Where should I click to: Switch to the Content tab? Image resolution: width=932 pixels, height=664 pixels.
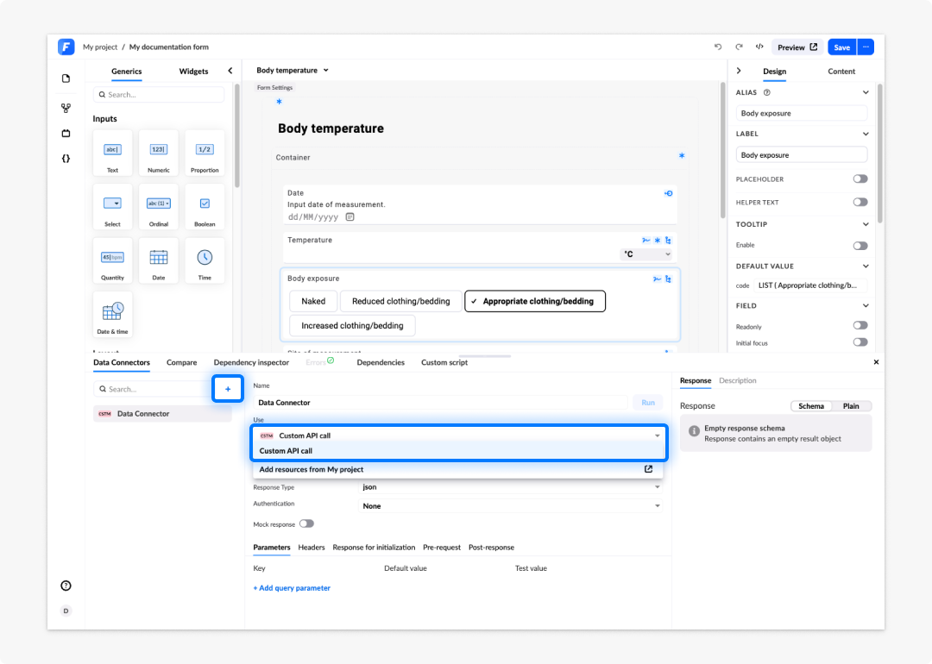[841, 72]
